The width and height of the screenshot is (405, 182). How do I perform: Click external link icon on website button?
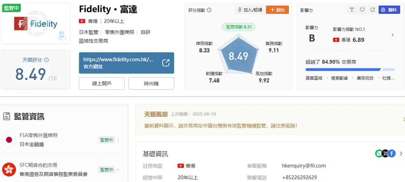[x=166, y=63]
